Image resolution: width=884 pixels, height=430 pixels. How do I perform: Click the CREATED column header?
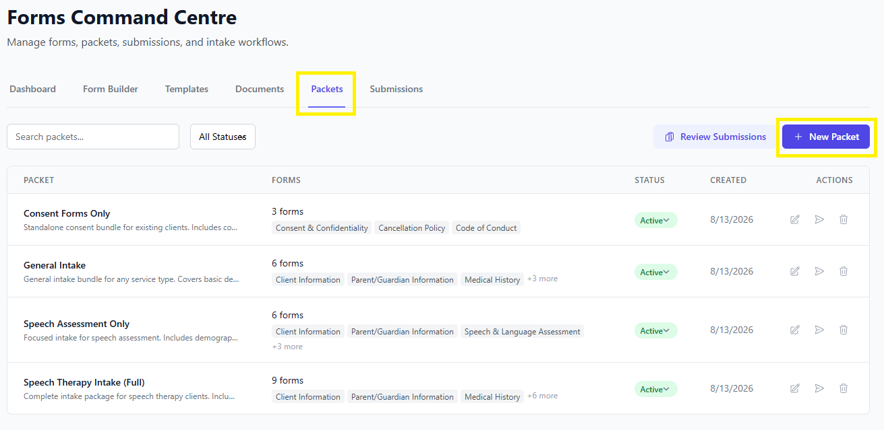(x=728, y=180)
